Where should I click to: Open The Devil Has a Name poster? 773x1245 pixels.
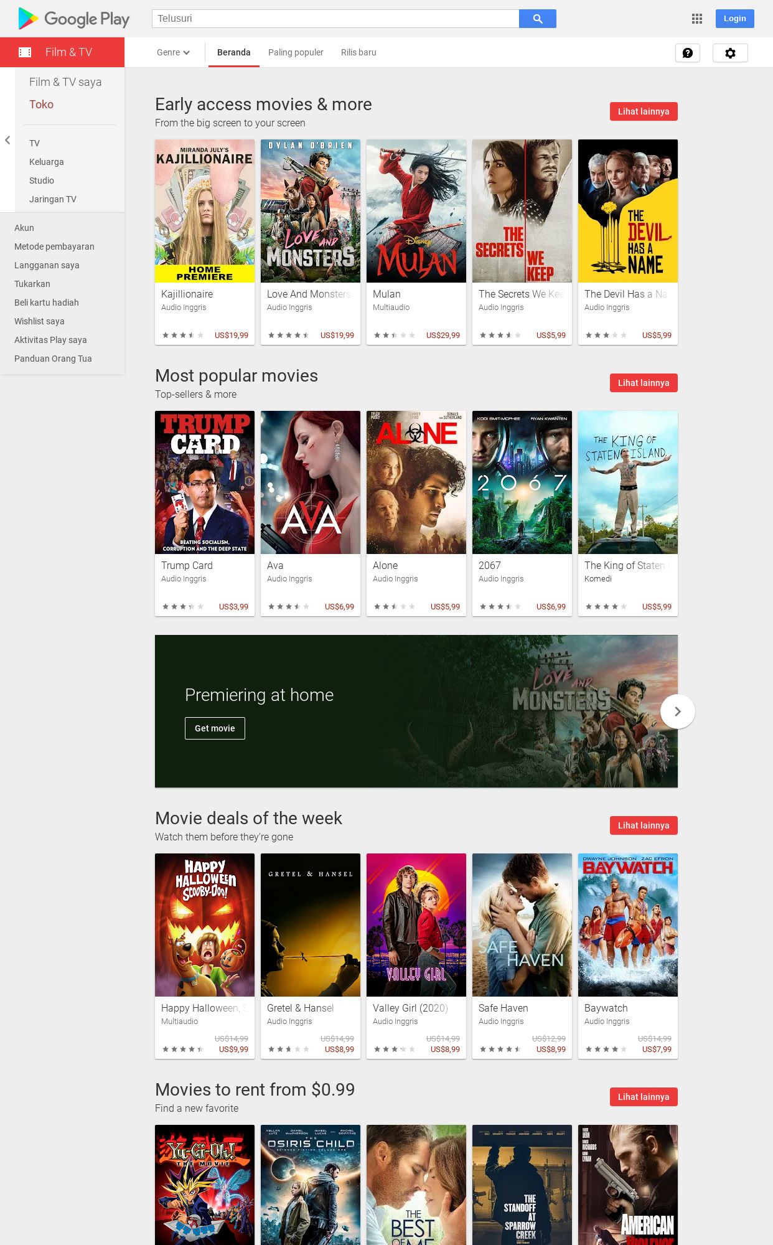(x=628, y=211)
